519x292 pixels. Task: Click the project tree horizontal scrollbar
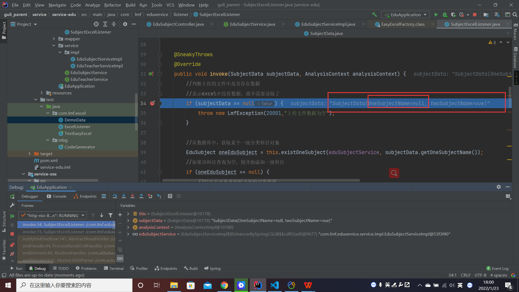pos(53,180)
